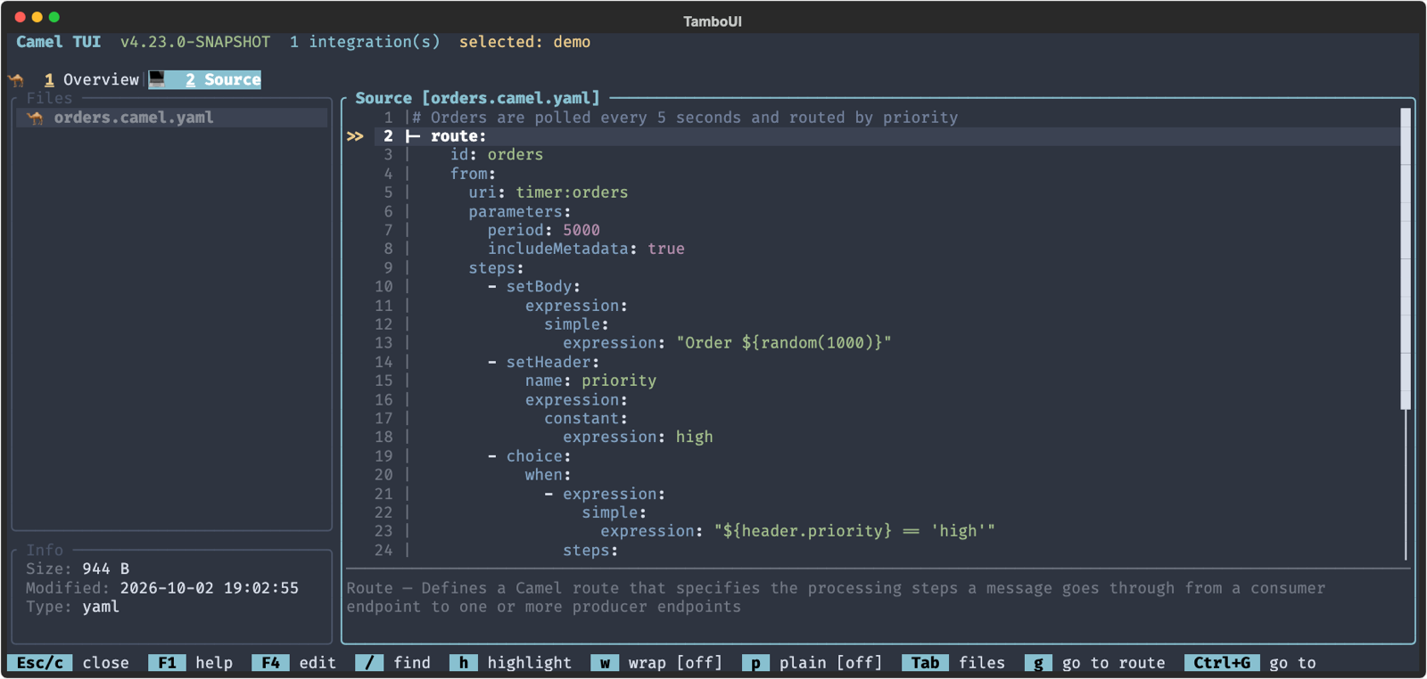
Task: Close the TamboUI window with red button
Action: 20,17
